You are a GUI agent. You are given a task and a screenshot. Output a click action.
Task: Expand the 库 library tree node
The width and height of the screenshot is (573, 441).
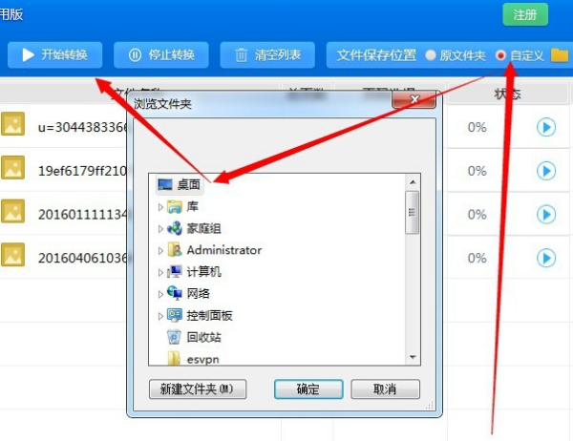click(x=160, y=207)
